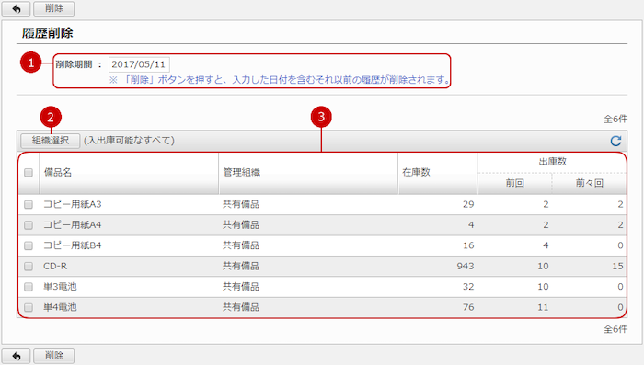Refresh the list with the reload icon
Viewport: 644px width, 365px height.
click(x=615, y=141)
